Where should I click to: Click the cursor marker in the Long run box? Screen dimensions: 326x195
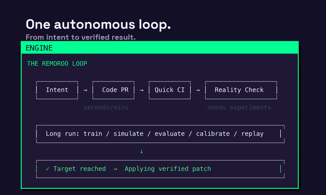[280, 133]
